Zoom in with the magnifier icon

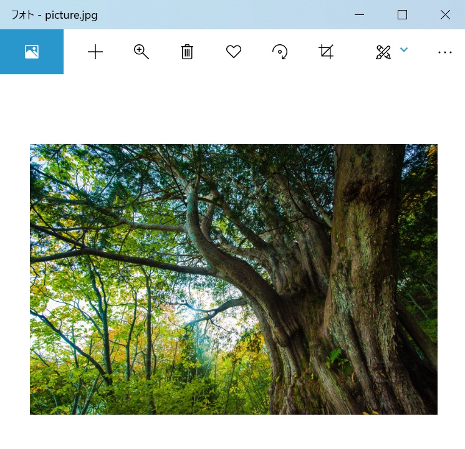tap(141, 52)
